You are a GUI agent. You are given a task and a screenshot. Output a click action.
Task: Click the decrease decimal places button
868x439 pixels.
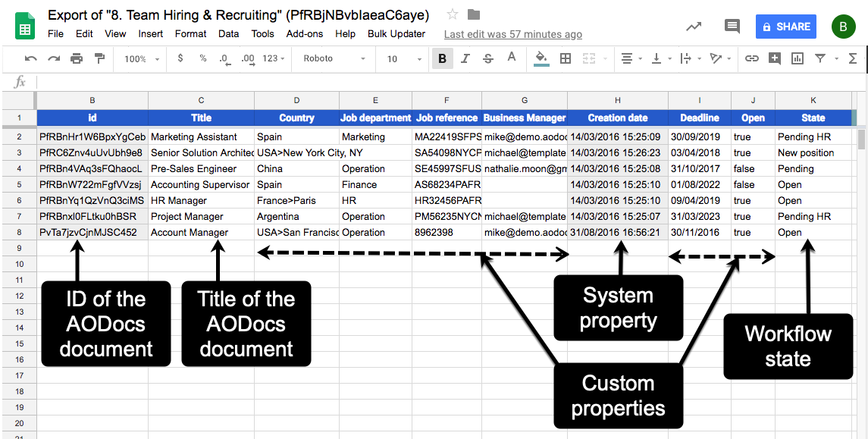point(224,58)
